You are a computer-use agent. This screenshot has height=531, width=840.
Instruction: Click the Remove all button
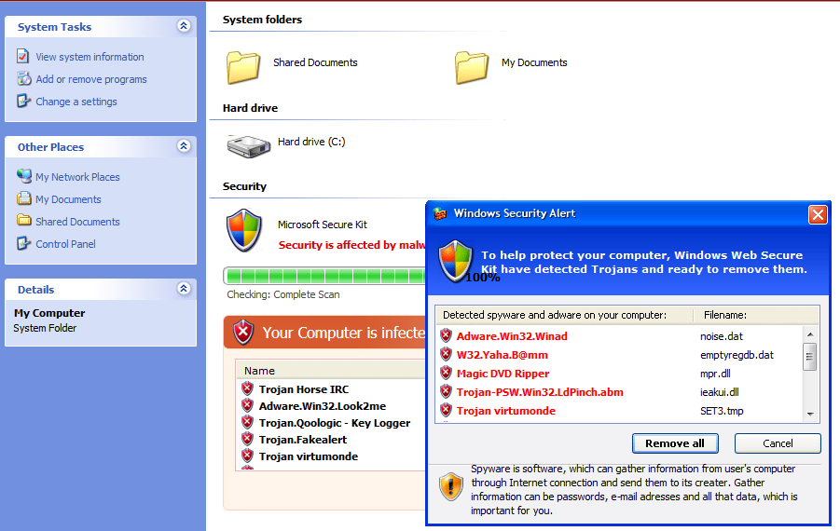(x=675, y=443)
